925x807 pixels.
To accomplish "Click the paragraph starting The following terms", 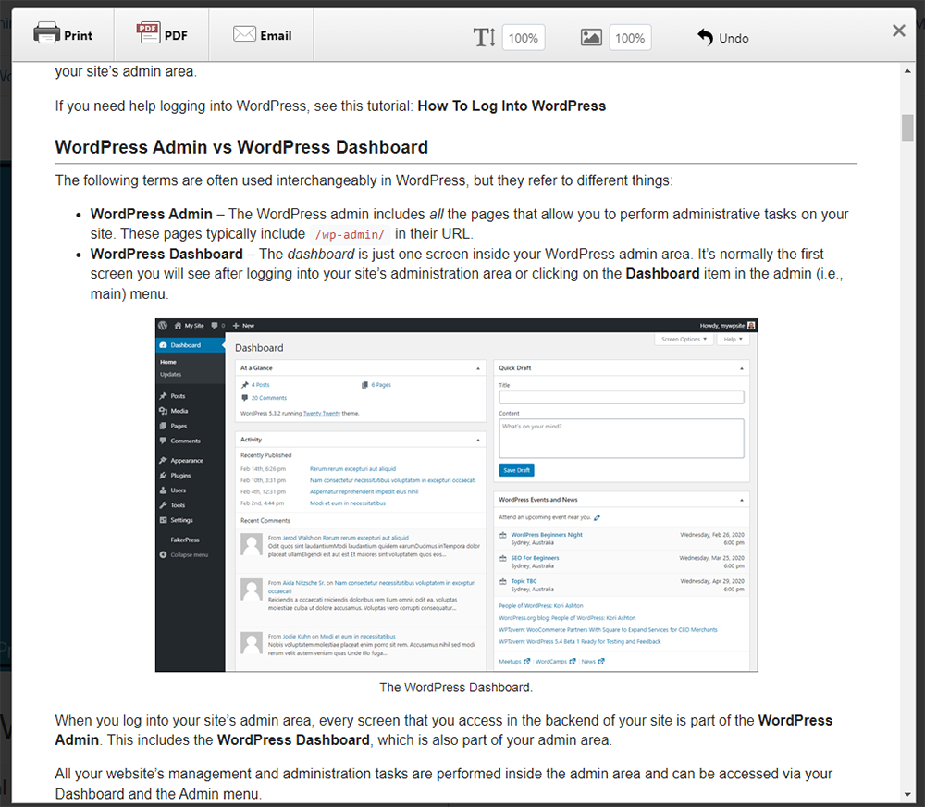I will pos(364,180).
